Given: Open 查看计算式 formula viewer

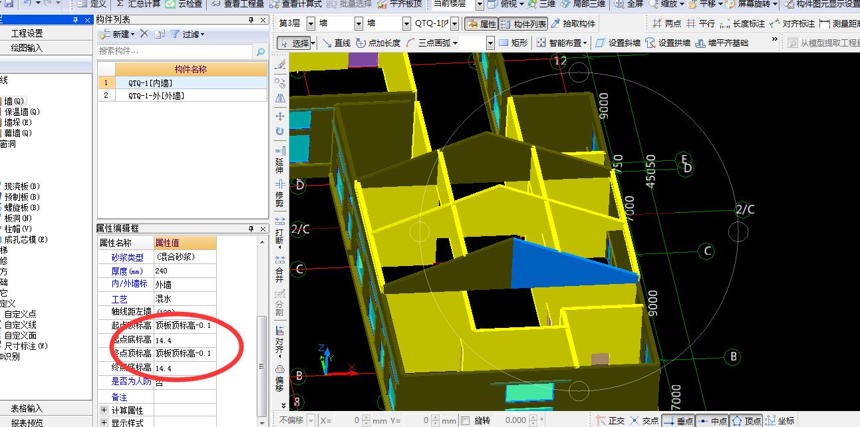Looking at the screenshot, I should (x=297, y=4).
